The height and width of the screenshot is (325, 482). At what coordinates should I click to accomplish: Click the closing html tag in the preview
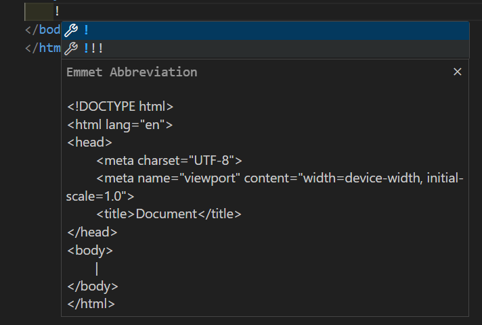pos(91,304)
